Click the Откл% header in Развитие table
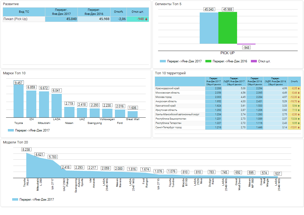 [x=118, y=12]
